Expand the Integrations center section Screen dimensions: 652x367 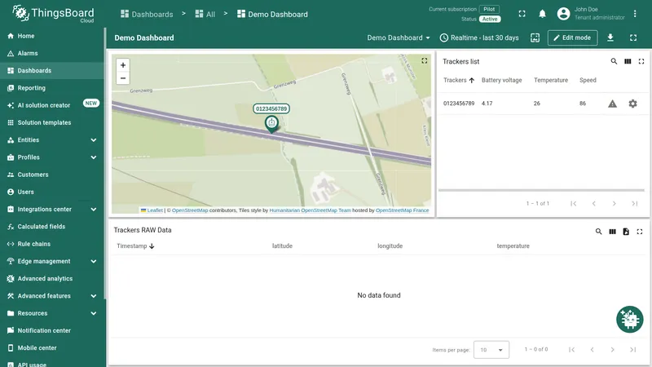click(52, 210)
